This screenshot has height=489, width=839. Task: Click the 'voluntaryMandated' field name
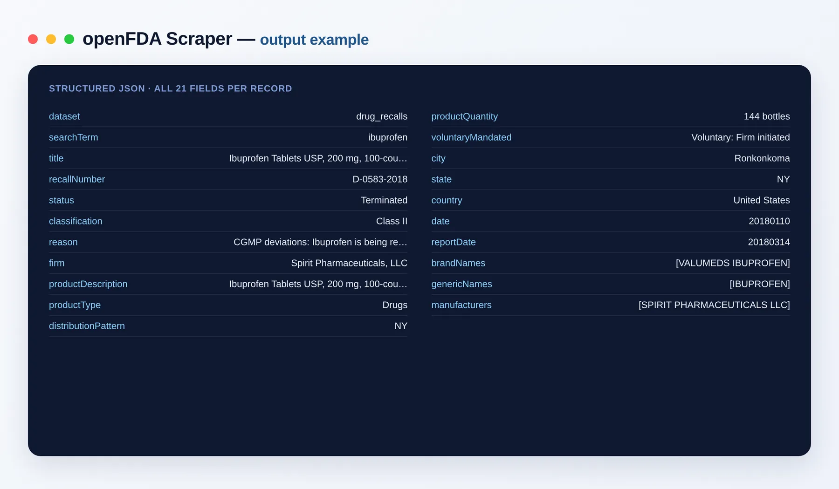(471, 137)
